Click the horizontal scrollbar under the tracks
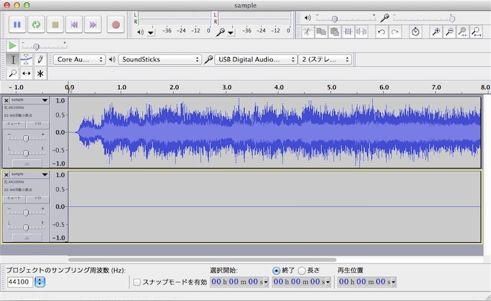The width and height of the screenshot is (491, 301). (202, 260)
